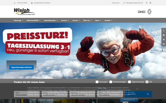Click the phone icon in top bar
This screenshot has height=103, width=166.
click(x=15, y=3)
